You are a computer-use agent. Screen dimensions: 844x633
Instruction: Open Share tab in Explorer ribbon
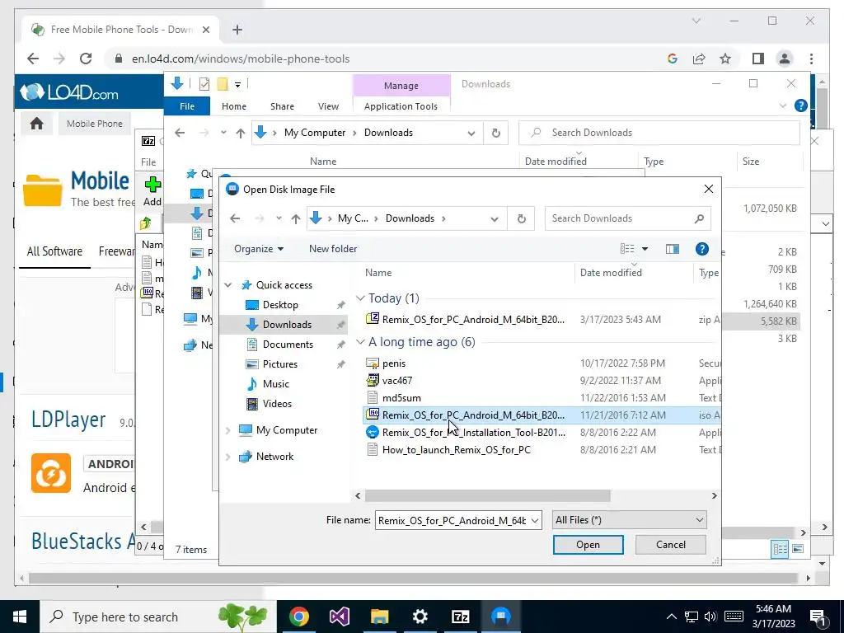[282, 106]
